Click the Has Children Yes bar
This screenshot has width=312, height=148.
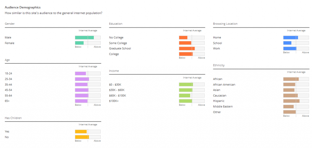coord(88,131)
